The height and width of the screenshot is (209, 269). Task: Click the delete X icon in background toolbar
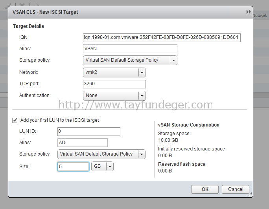pyautogui.click(x=22, y=5)
